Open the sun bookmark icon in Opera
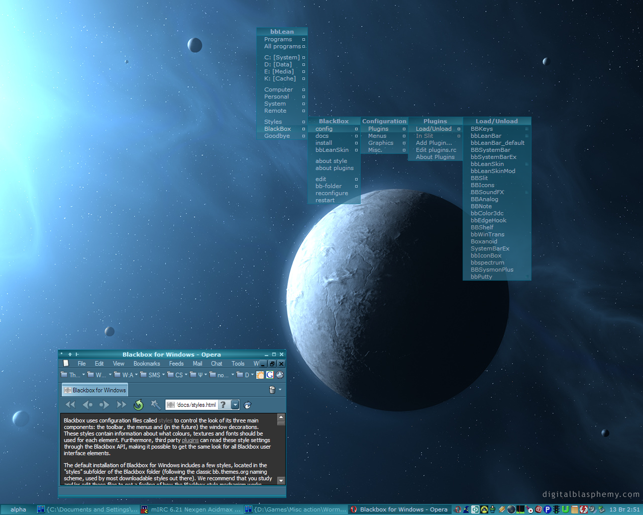Viewport: 643px width, 515px height. coord(260,375)
